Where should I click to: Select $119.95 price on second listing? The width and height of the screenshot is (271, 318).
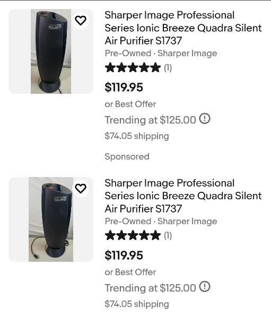[124, 255]
